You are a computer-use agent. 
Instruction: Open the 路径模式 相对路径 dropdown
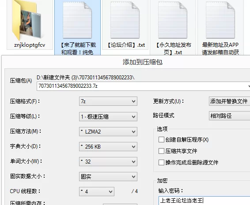[x=229, y=116]
